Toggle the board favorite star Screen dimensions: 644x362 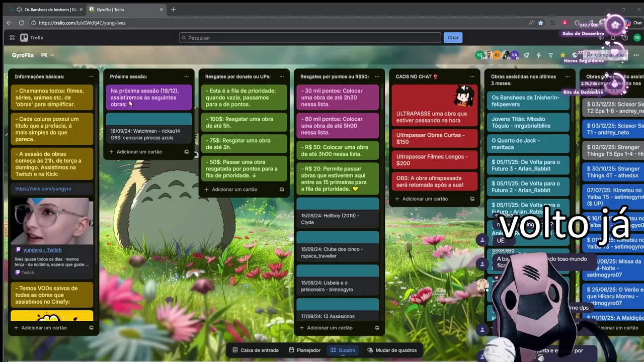point(562,55)
